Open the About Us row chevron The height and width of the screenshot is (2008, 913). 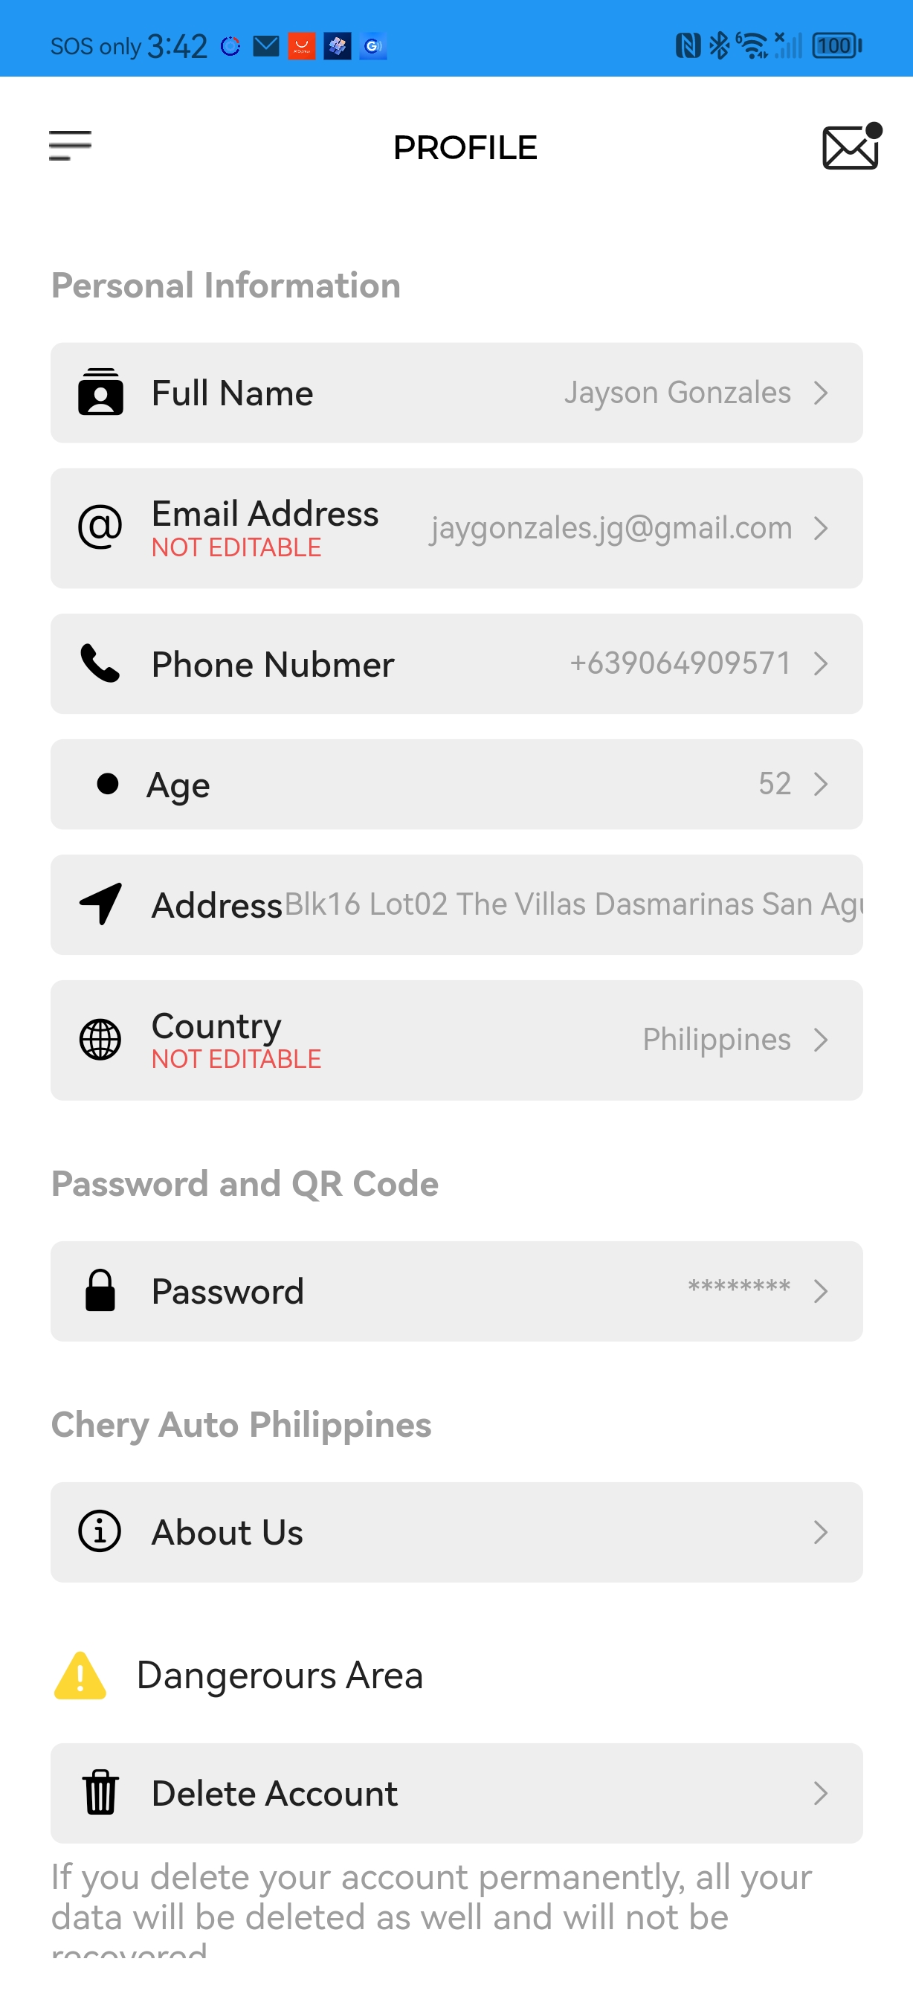point(820,1532)
